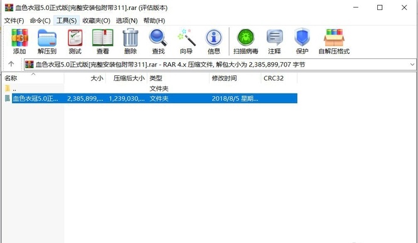Expand the address bar dropdown arrow
418x243 pixels.
[x=412, y=65]
